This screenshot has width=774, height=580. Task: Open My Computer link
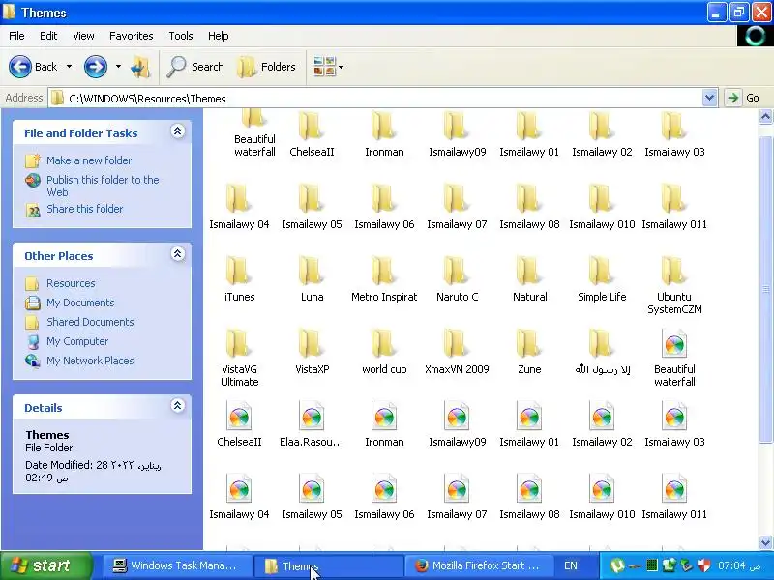77,341
